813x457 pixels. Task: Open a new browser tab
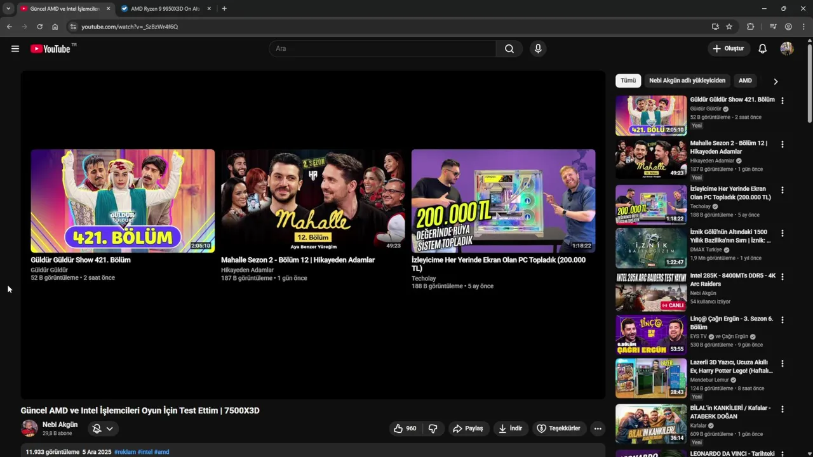tap(224, 9)
